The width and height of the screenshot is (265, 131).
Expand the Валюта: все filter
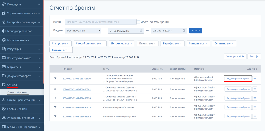click(x=61, y=50)
